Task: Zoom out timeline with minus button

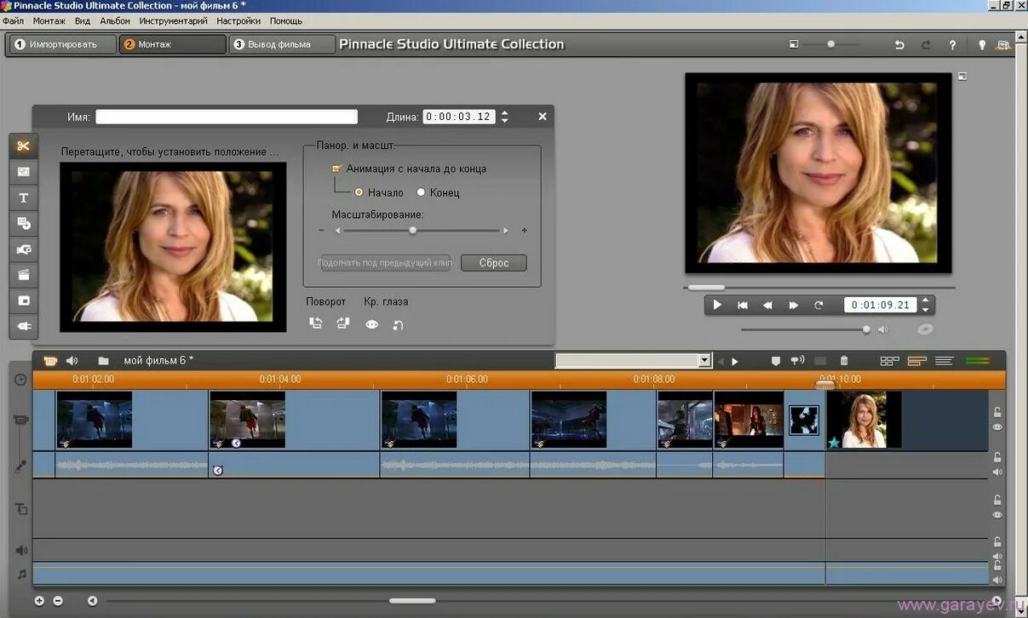Action: tap(58, 601)
